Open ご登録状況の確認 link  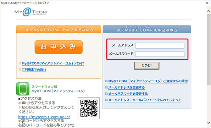coord(148,81)
